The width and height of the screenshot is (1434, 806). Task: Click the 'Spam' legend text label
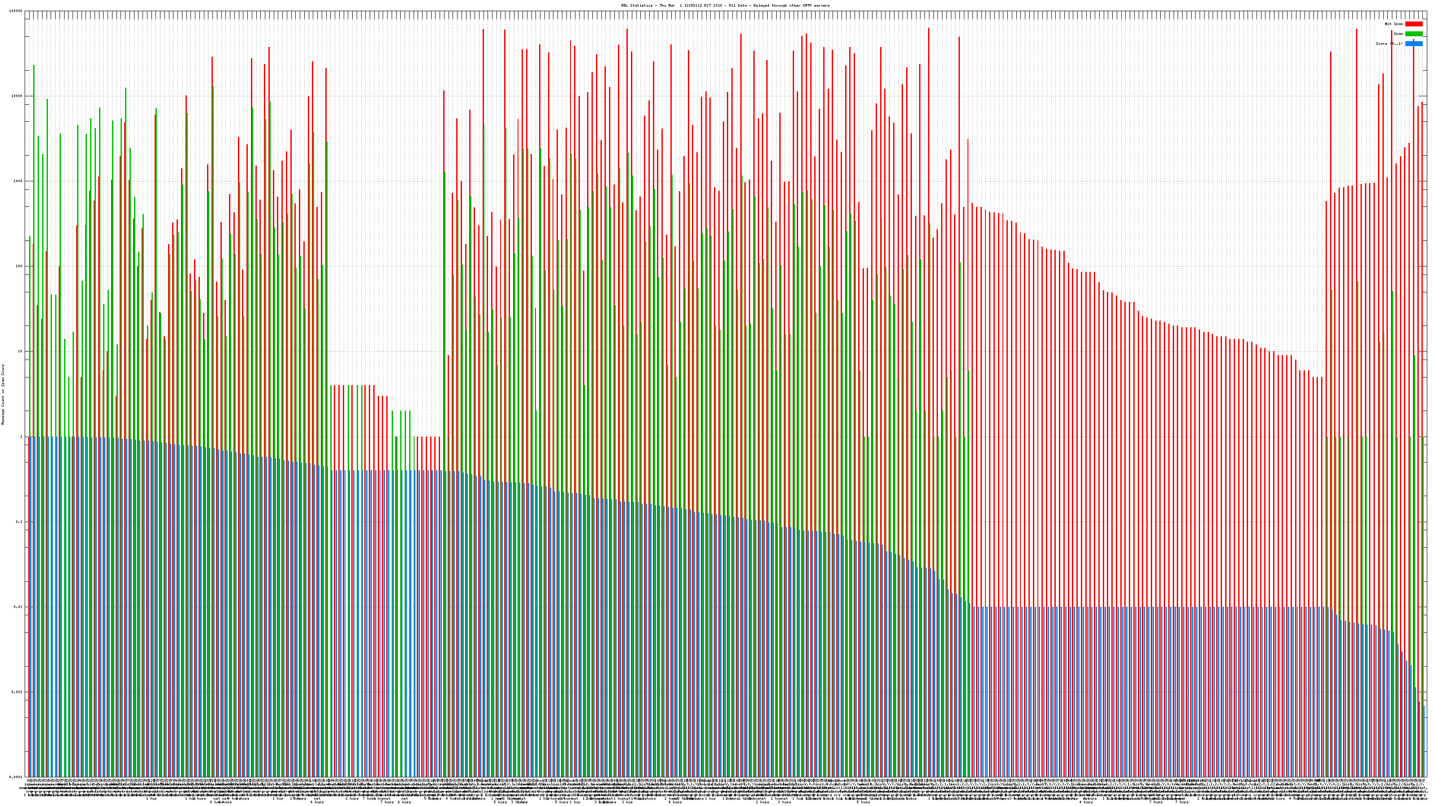[x=1398, y=34]
